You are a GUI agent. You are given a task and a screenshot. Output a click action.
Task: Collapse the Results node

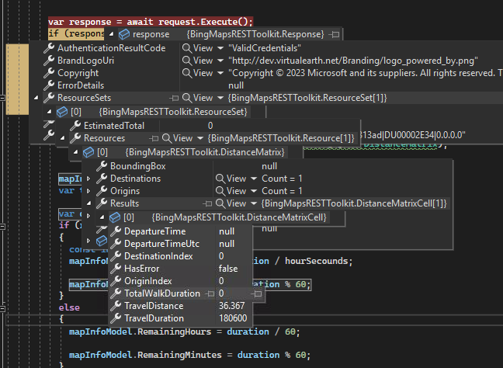click(x=88, y=203)
